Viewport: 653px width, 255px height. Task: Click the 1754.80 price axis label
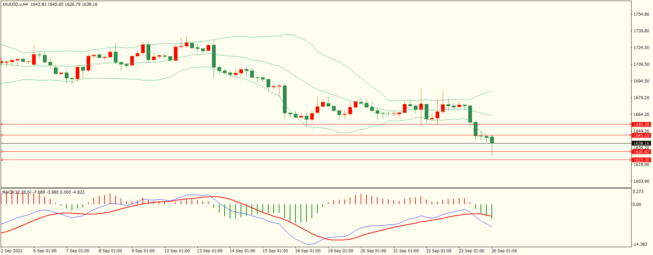tap(641, 14)
